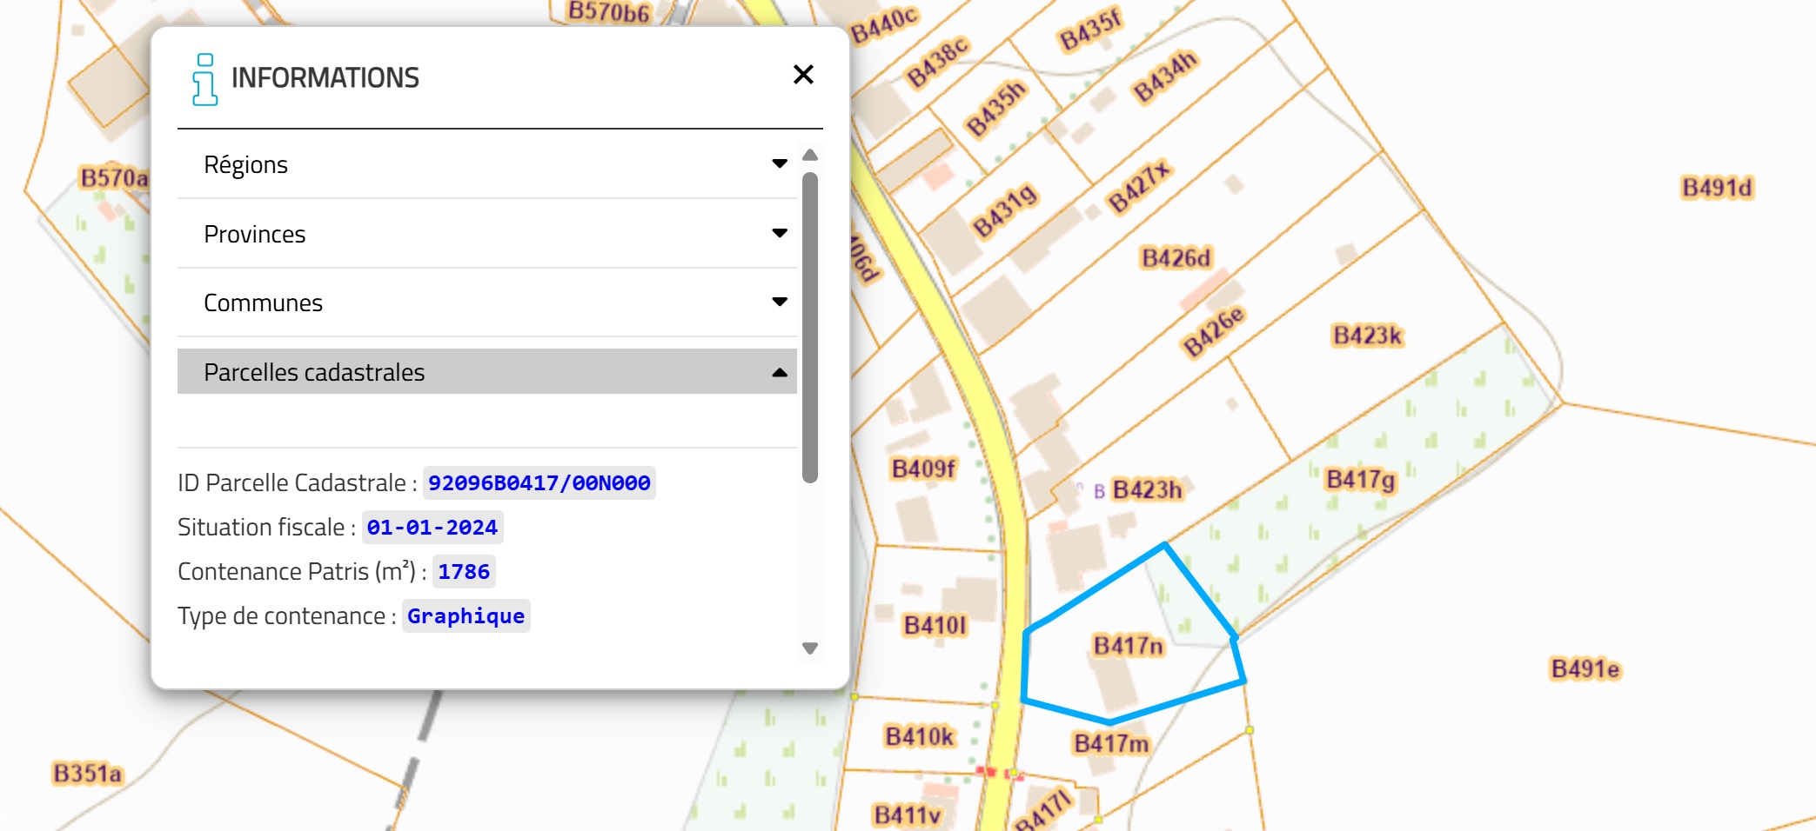Select highlighted parcel B417n on map
The height and width of the screenshot is (831, 1816).
tap(1128, 646)
